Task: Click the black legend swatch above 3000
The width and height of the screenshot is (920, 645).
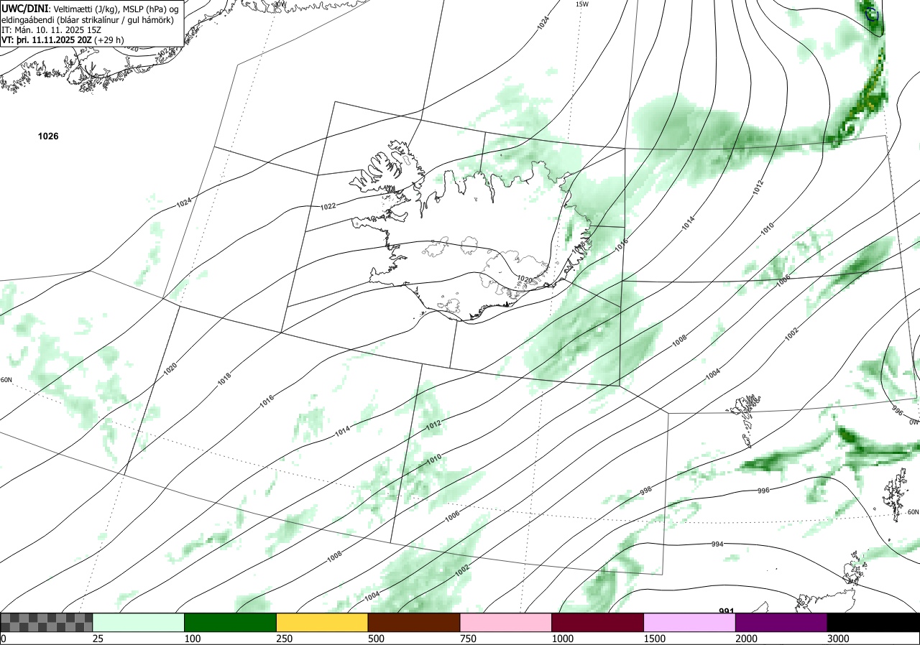Action: [873, 622]
